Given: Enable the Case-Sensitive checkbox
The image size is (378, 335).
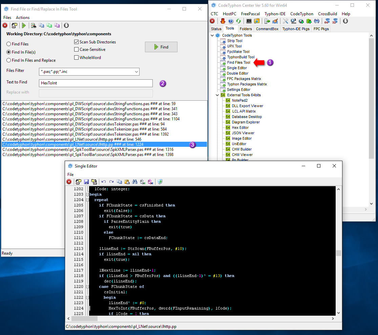Looking at the screenshot, I should pyautogui.click(x=77, y=50).
